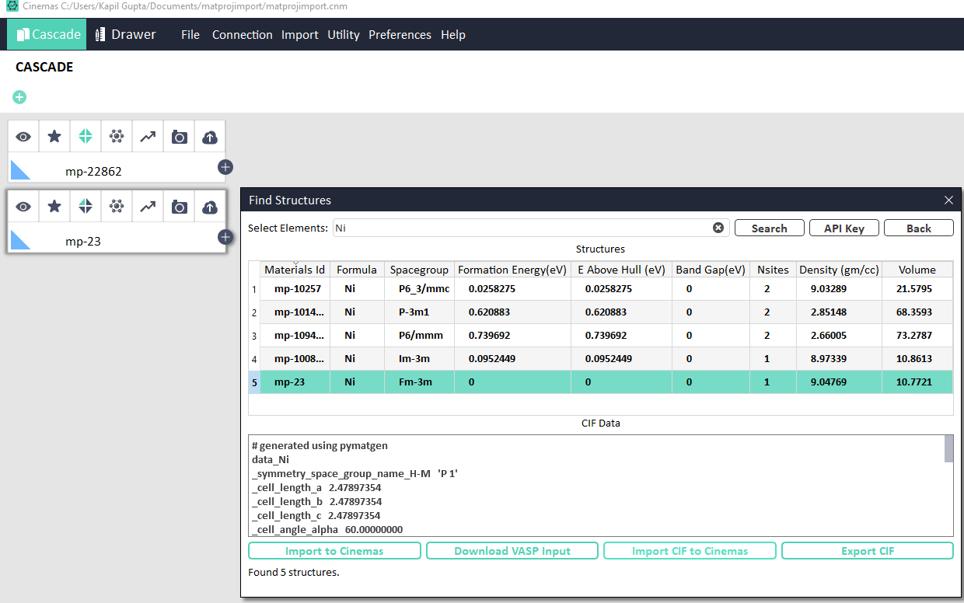Toggle the eye icon on the mp-22862 card
This screenshot has height=603, width=964.
24,137
